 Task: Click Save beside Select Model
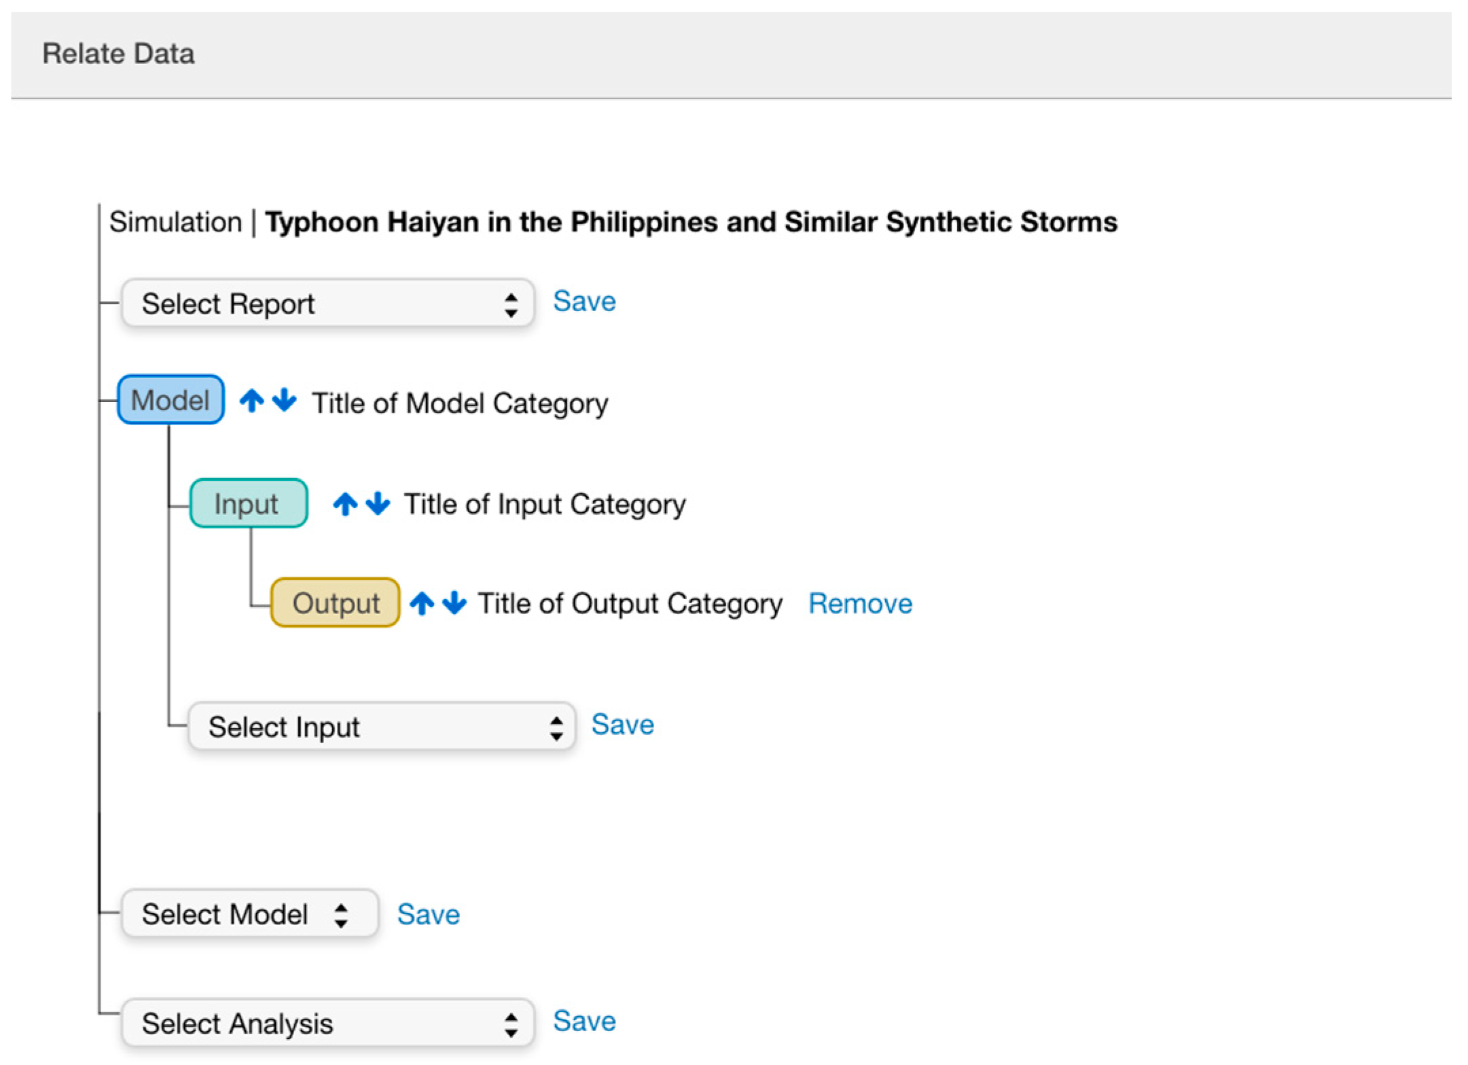pyautogui.click(x=428, y=914)
